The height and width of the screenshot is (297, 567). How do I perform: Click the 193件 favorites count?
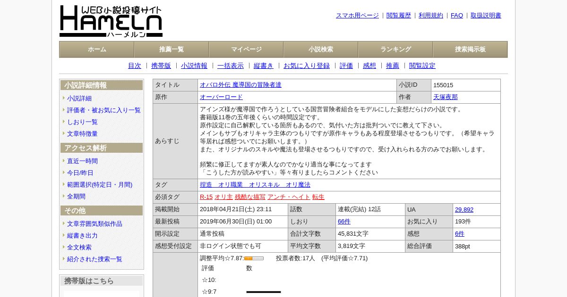point(463,222)
